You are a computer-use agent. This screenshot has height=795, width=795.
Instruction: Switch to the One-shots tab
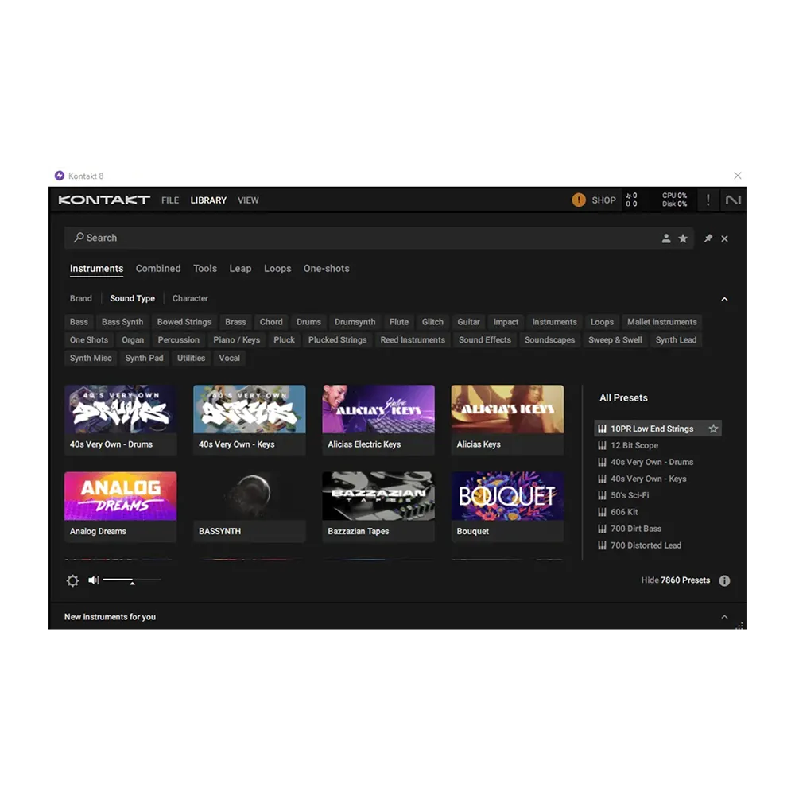coord(326,268)
